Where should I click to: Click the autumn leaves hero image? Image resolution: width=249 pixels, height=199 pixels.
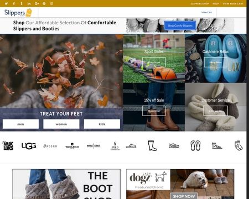pos(61,71)
